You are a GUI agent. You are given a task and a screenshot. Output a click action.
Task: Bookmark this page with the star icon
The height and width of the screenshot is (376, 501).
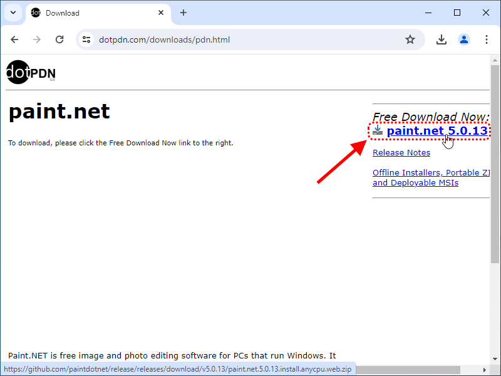click(x=410, y=39)
